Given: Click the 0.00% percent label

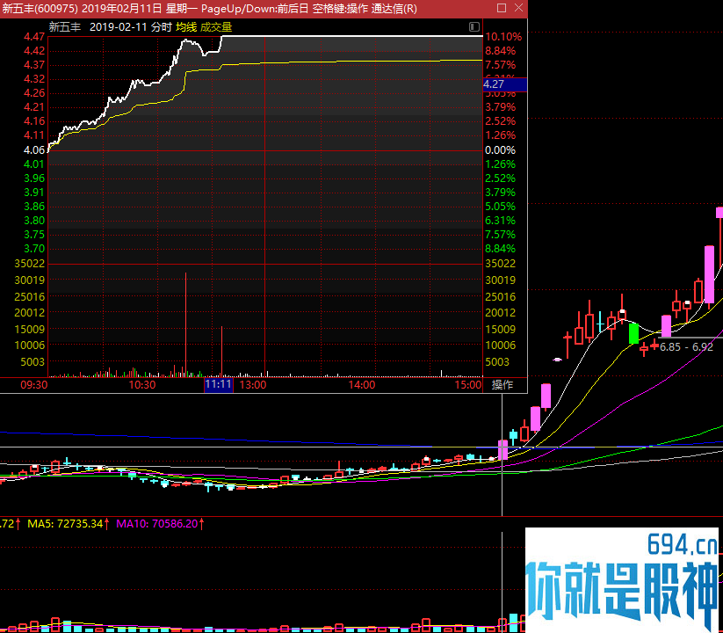Looking at the screenshot, I should pyautogui.click(x=500, y=150).
